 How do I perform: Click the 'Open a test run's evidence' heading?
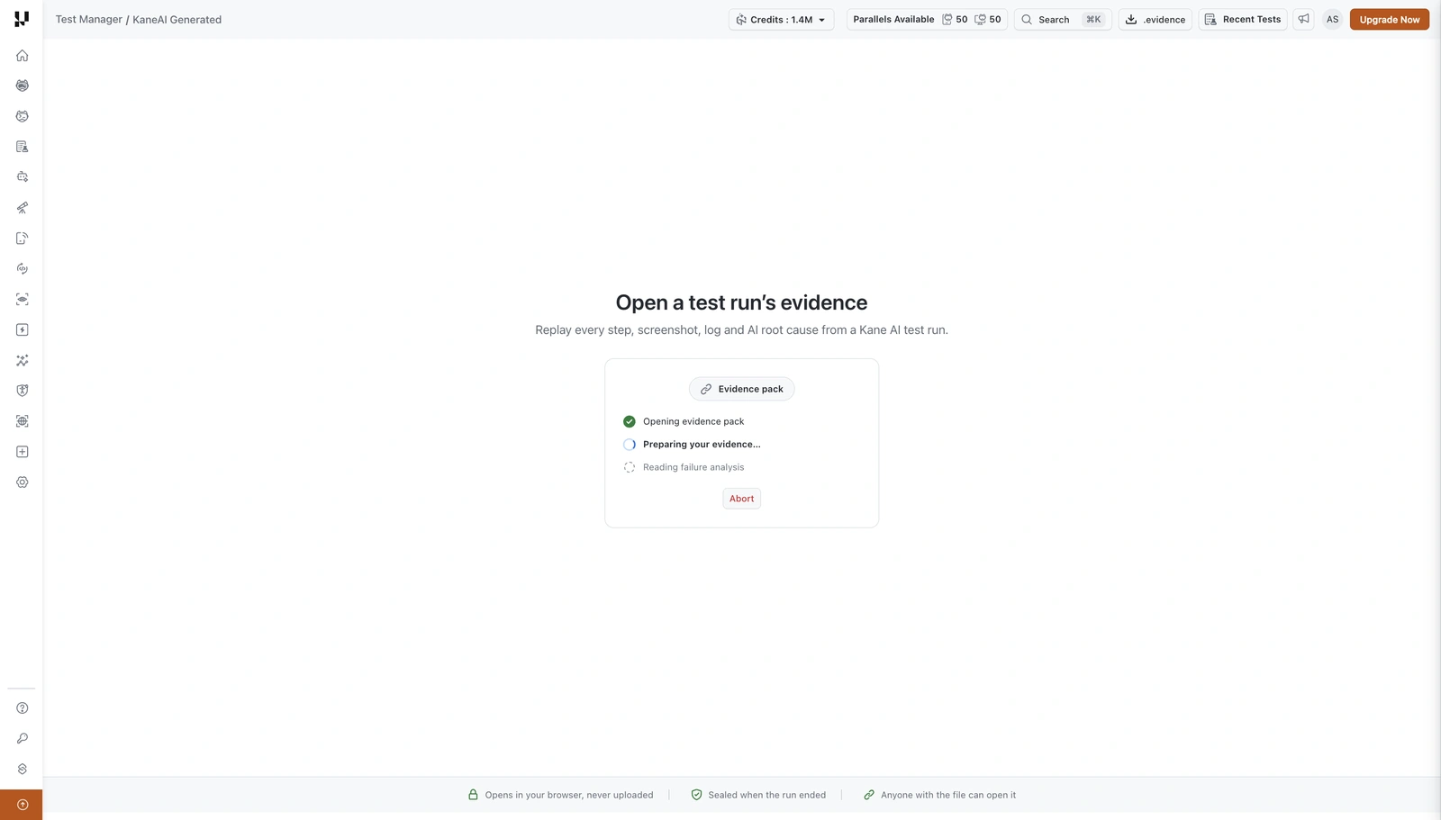(x=741, y=302)
